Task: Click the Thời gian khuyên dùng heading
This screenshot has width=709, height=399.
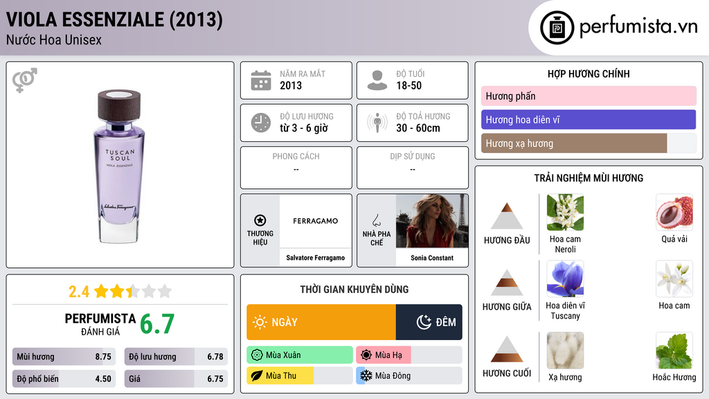Action: (354, 290)
